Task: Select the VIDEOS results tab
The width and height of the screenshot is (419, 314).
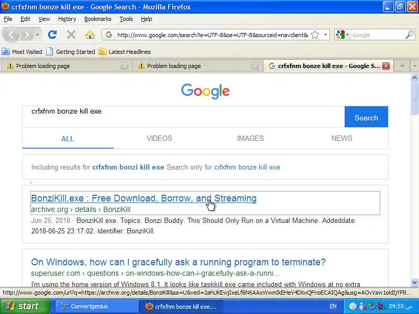Action: [x=159, y=138]
